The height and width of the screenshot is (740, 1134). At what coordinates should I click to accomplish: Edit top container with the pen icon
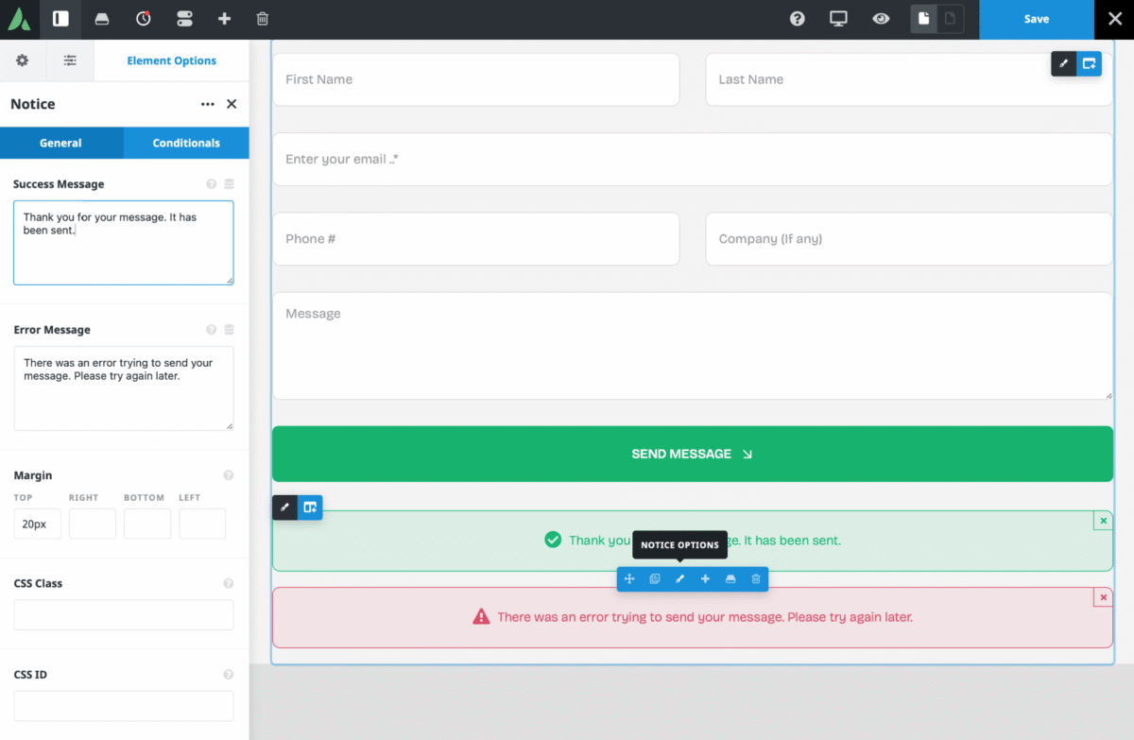[1064, 63]
